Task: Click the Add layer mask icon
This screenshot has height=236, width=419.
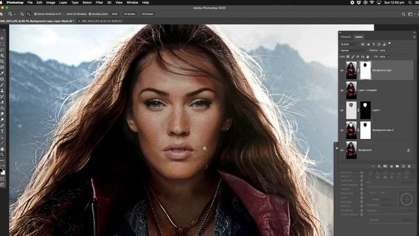Action: coord(385,166)
